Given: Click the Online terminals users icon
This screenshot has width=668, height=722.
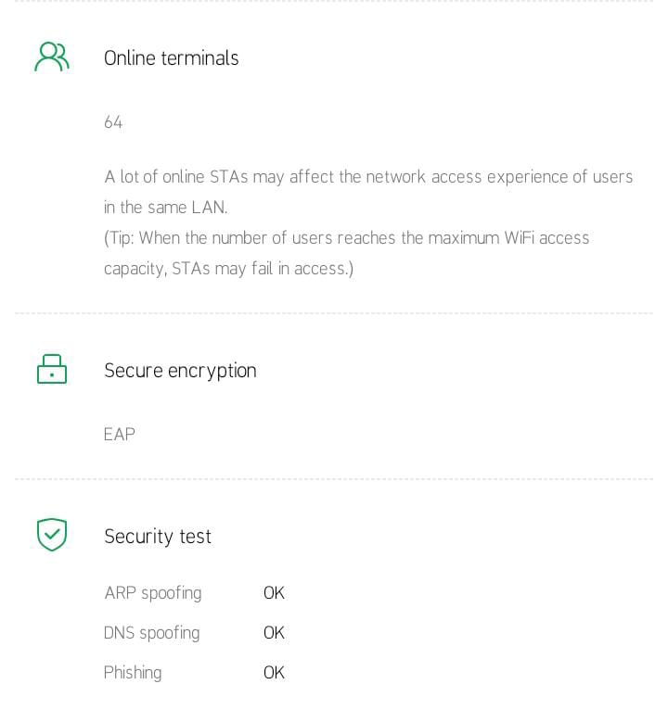Looking at the screenshot, I should 52,57.
